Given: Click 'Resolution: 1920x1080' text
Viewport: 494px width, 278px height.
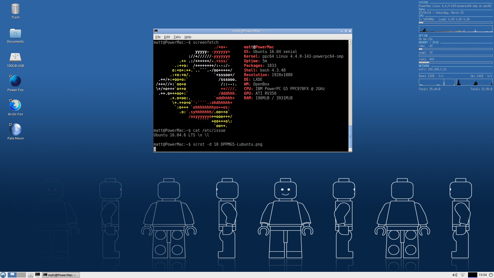Looking at the screenshot, I should (268, 75).
